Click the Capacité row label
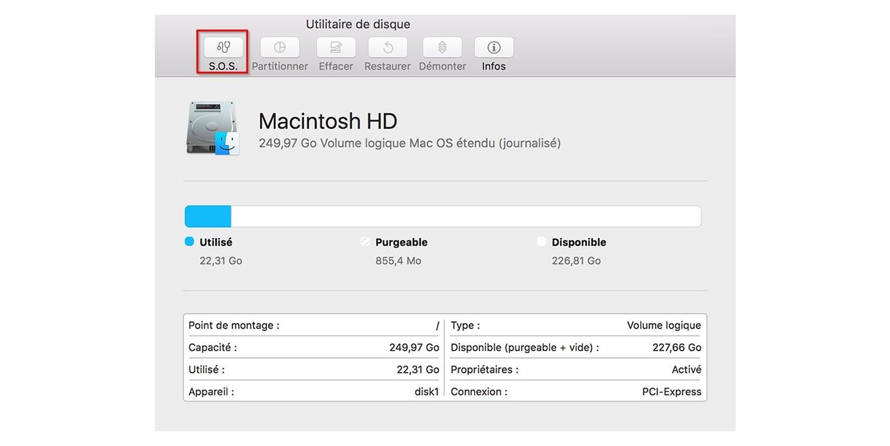Screen dimensions: 890x446 [x=212, y=348]
